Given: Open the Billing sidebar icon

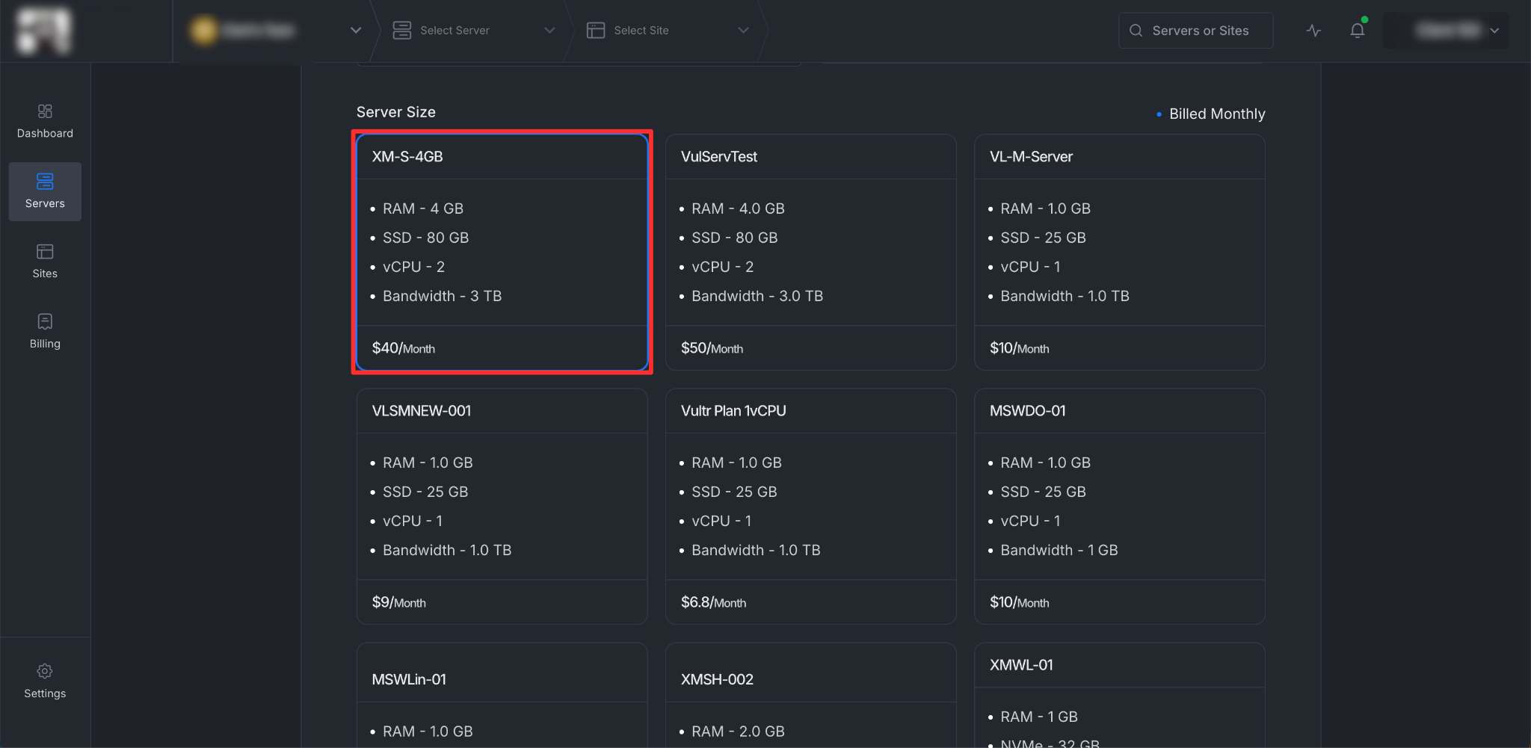Looking at the screenshot, I should pos(45,322).
